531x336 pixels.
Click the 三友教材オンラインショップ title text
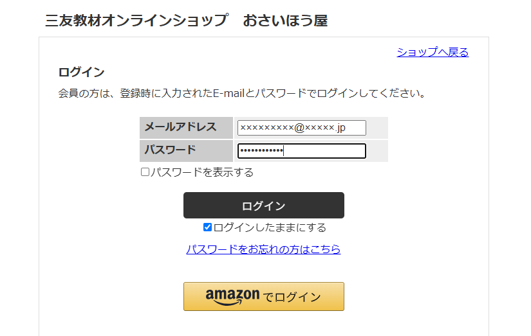click(136, 21)
